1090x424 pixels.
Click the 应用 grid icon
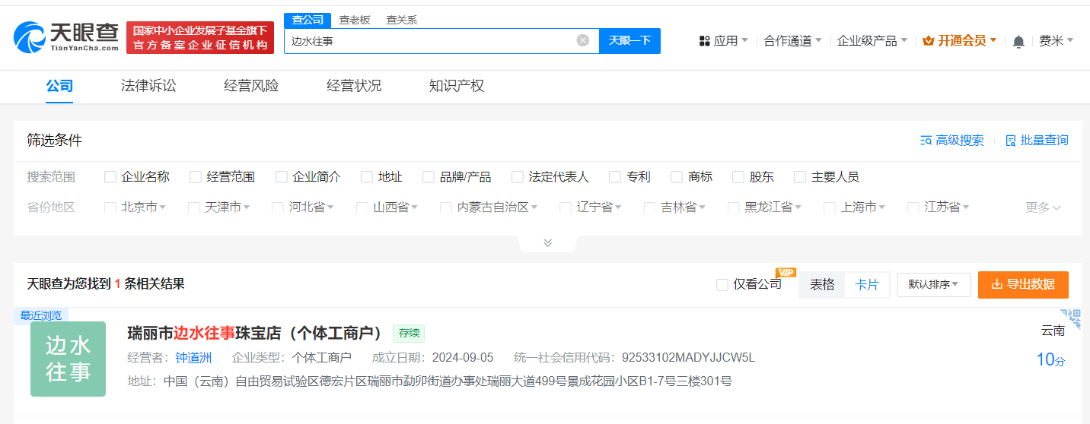704,41
